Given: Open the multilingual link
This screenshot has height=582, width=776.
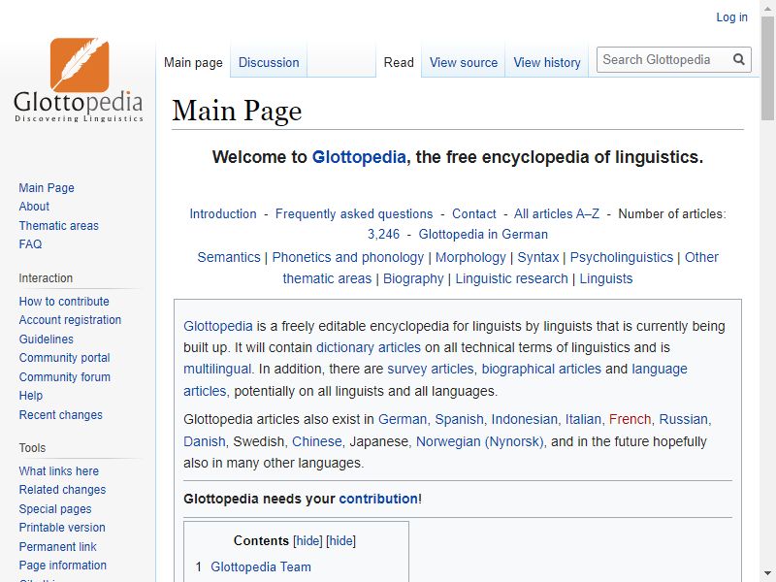Looking at the screenshot, I should coord(217,370).
